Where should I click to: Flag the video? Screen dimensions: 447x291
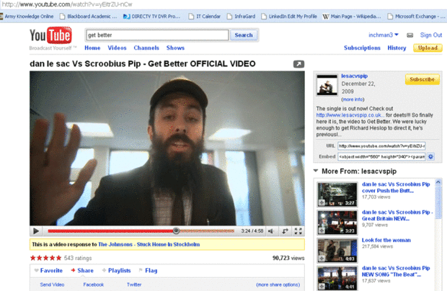click(x=148, y=271)
